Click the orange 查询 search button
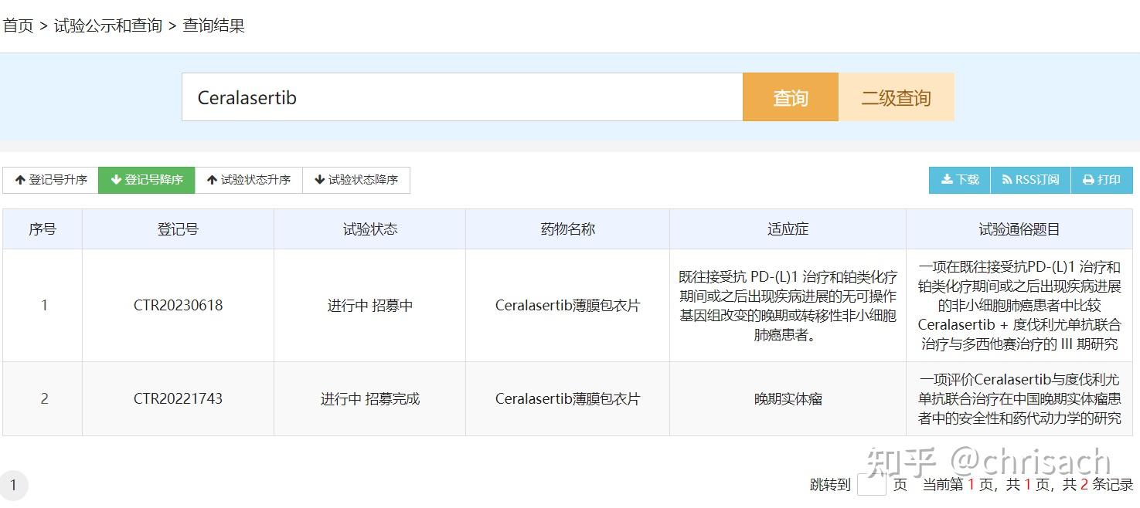The image size is (1140, 508). 790,97
